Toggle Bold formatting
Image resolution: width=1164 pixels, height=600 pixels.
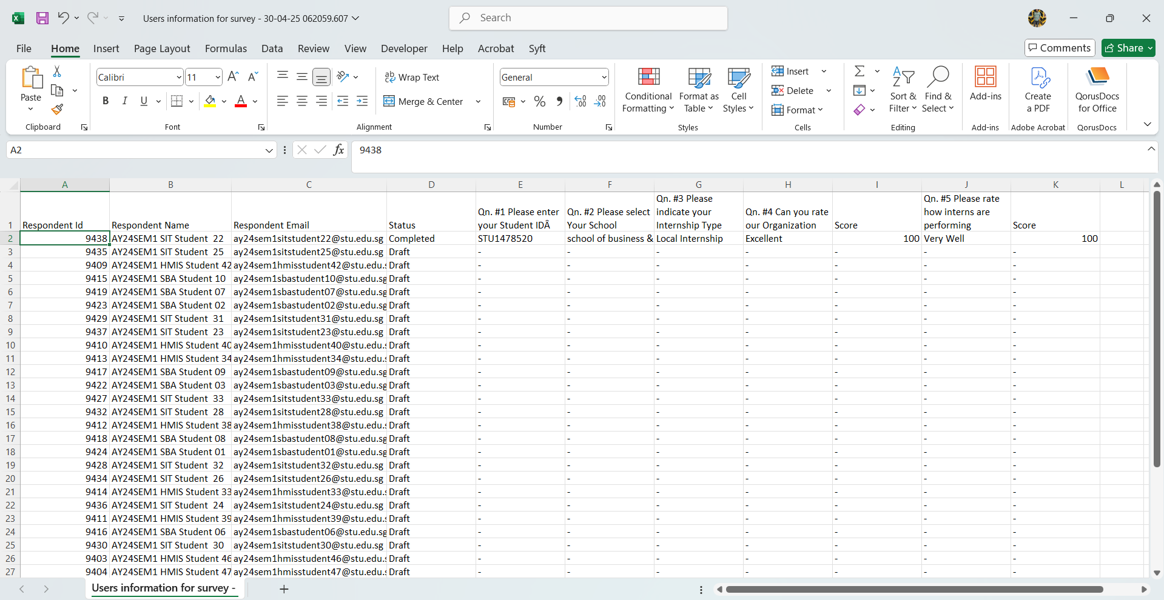106,101
